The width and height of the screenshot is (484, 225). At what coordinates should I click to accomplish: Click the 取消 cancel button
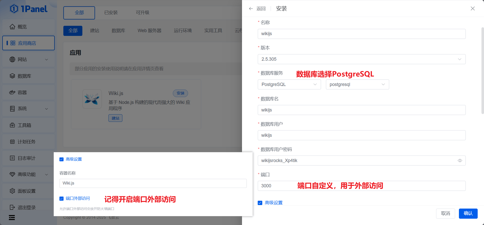tap(445, 213)
